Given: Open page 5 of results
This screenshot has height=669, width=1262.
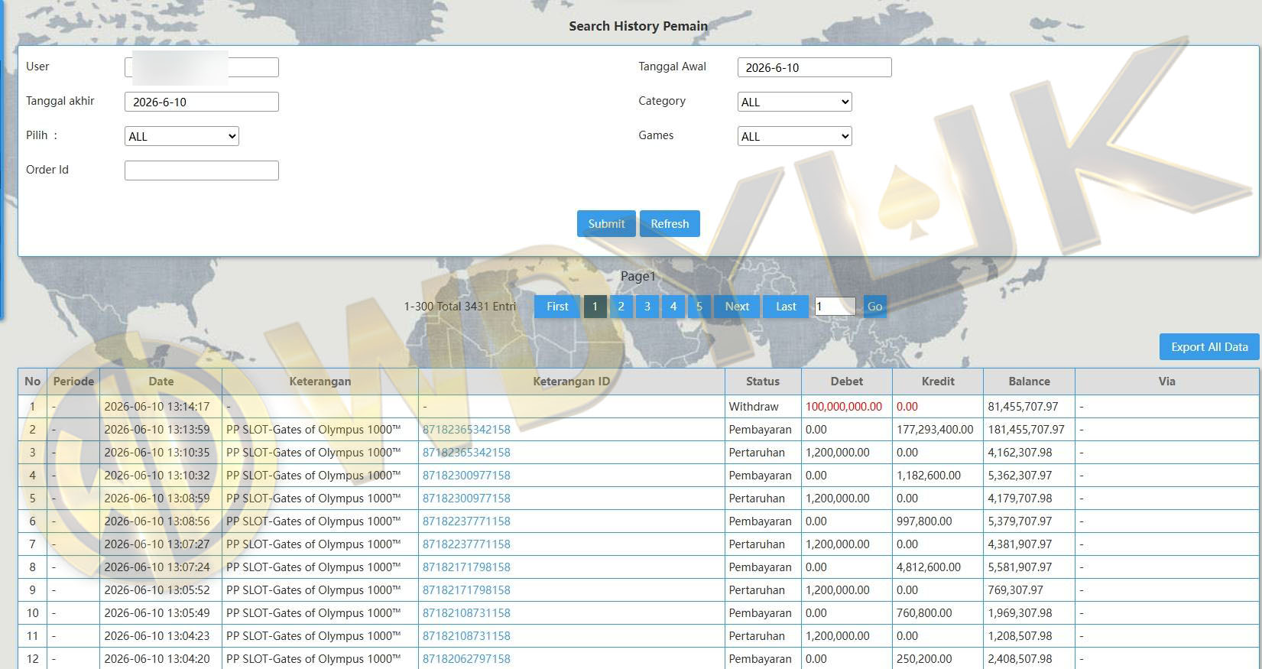Looking at the screenshot, I should click(x=699, y=307).
